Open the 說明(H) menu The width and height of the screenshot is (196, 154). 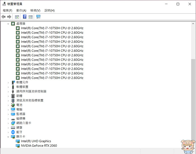[50, 11]
